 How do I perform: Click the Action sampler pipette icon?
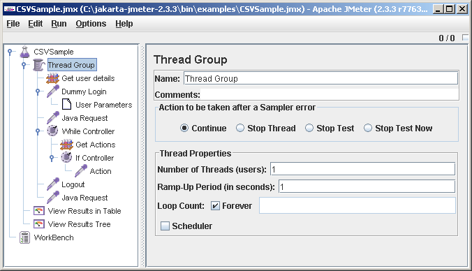click(81, 170)
